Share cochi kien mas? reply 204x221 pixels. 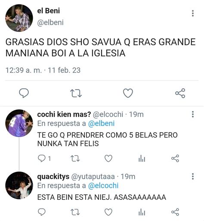pyautogui.click(x=175, y=159)
